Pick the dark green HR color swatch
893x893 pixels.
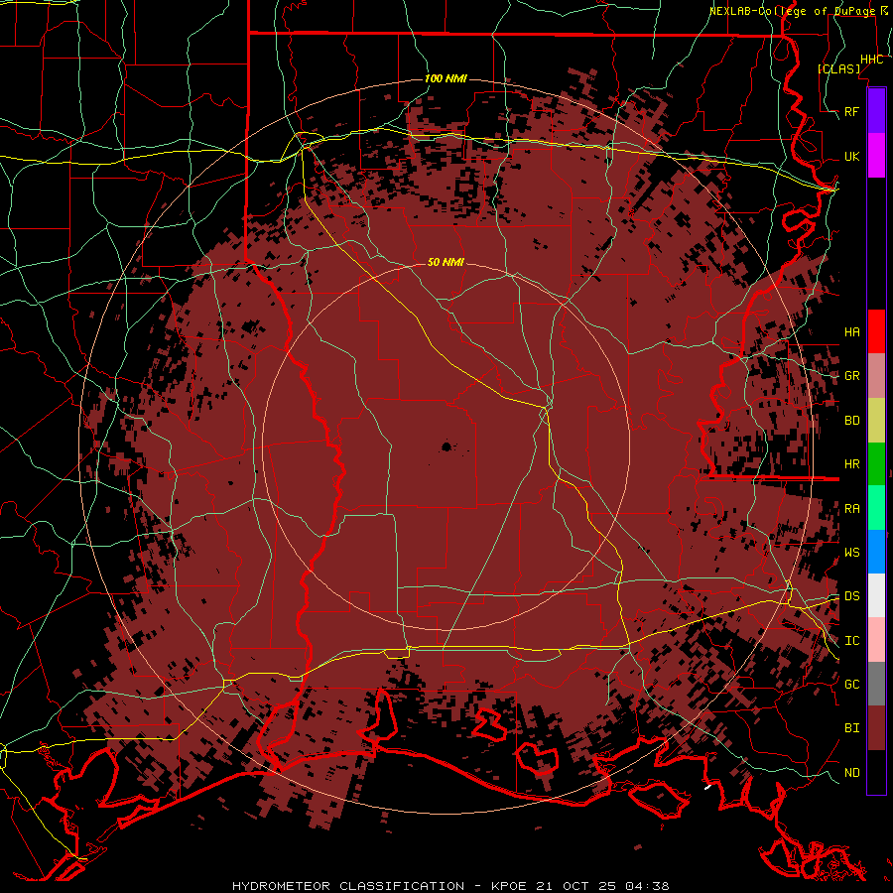click(876, 463)
